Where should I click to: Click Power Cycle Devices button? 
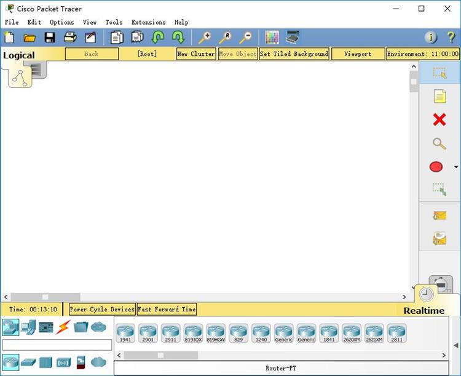102,309
